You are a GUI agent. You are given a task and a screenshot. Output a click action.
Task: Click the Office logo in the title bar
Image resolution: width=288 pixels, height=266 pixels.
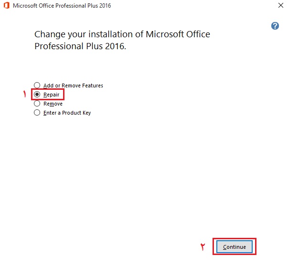[x=6, y=6]
